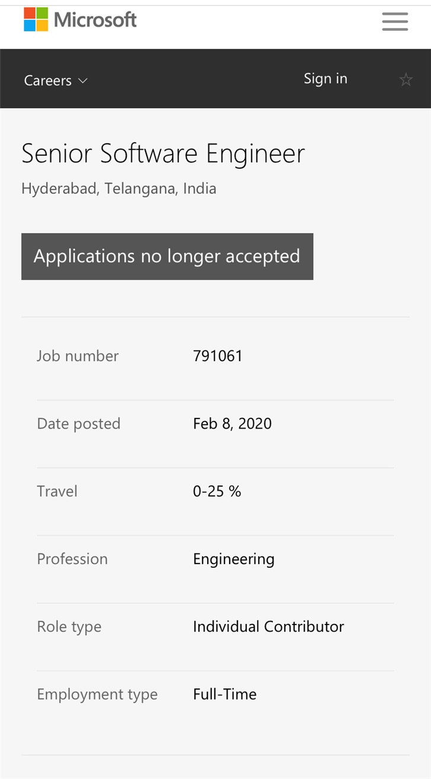Click the Employment type label
Viewport: 431px width, 779px height.
click(x=97, y=694)
